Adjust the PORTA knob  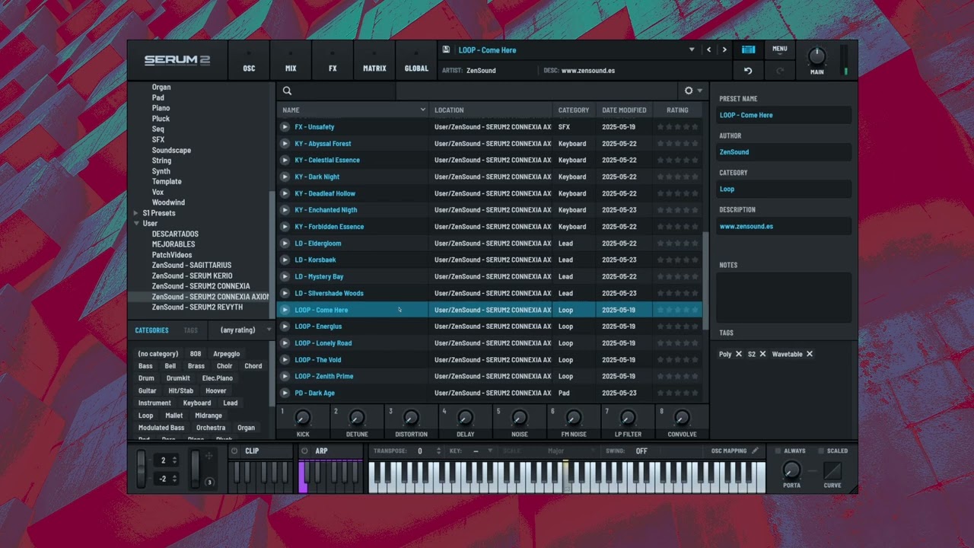click(791, 470)
